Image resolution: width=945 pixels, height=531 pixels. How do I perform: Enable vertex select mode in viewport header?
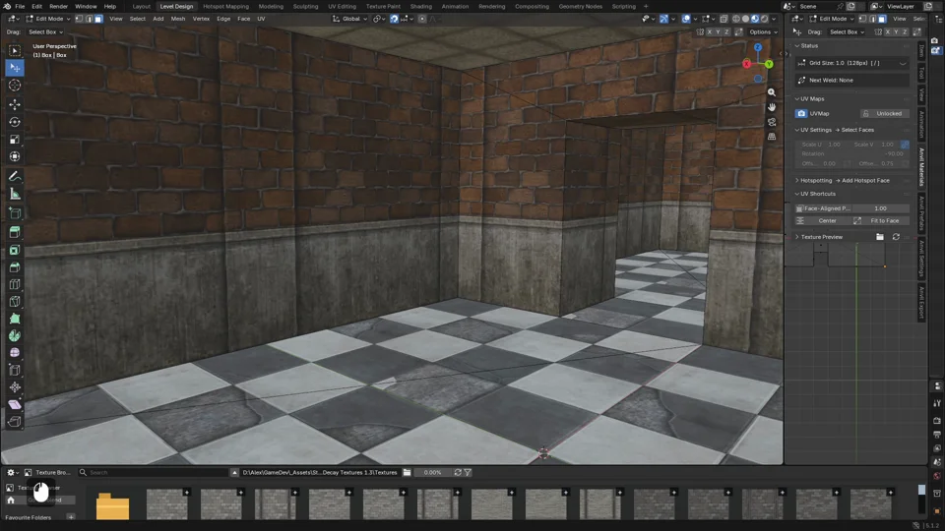tap(79, 19)
